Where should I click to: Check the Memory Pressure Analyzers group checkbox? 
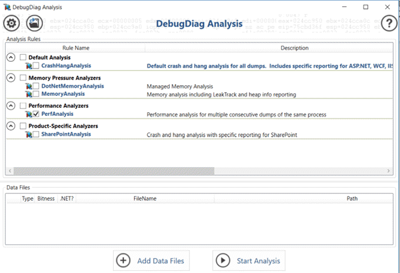[23, 78]
